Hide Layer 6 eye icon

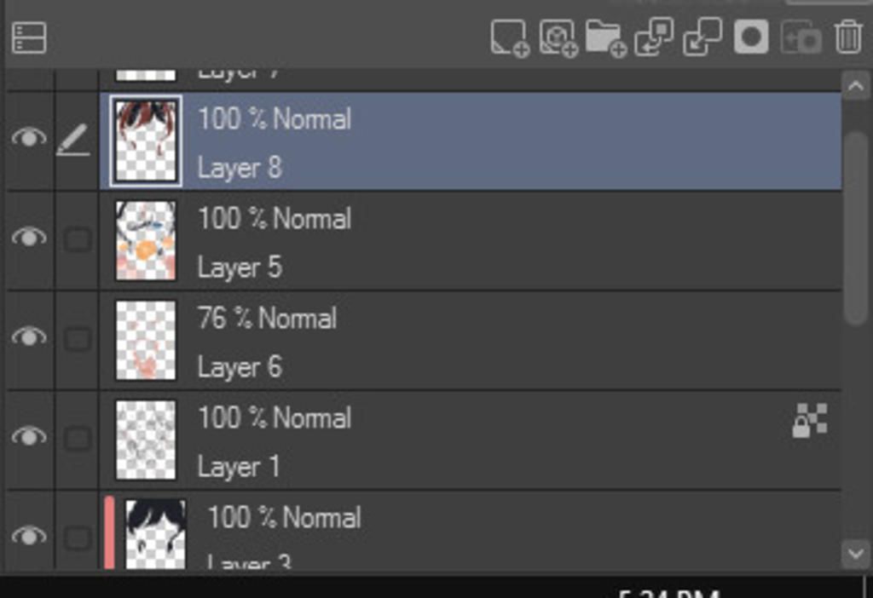29,336
